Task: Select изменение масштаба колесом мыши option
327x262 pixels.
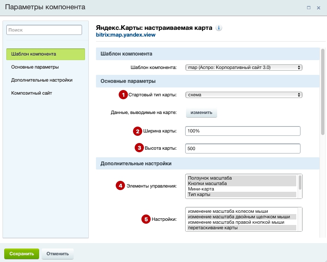Action: [x=242, y=212]
